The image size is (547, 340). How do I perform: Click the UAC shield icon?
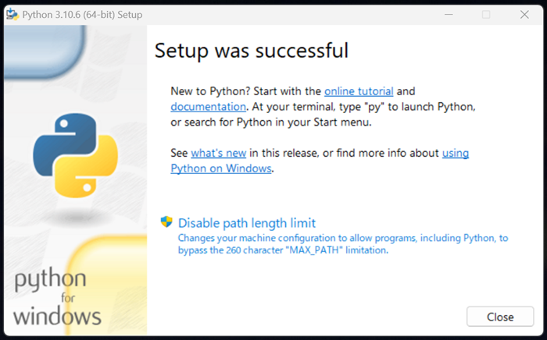click(166, 221)
